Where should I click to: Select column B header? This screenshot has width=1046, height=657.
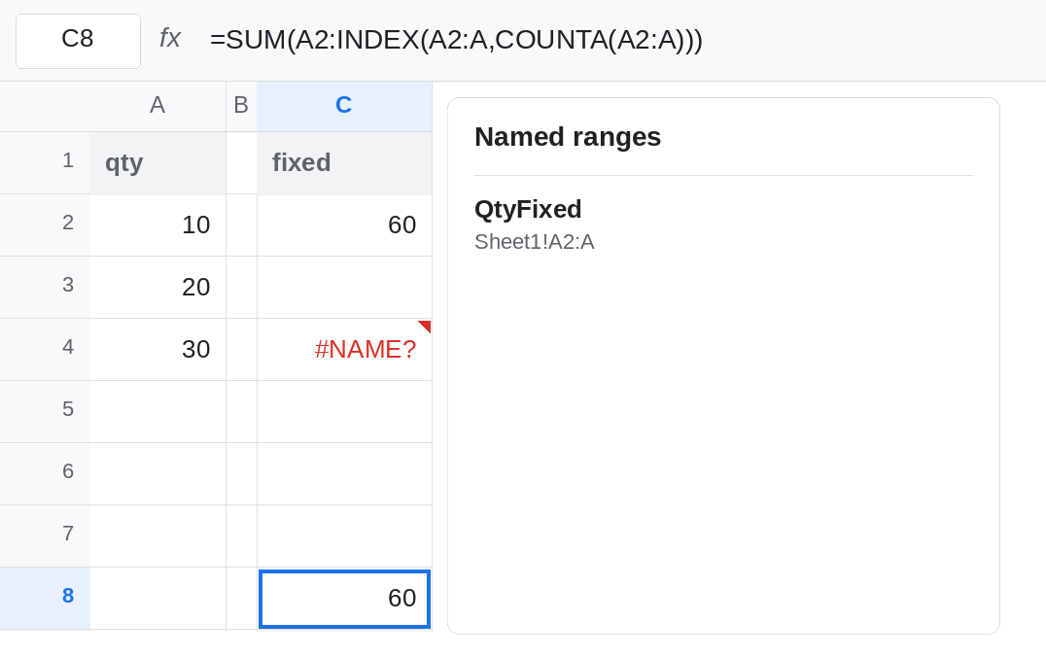[x=241, y=106]
